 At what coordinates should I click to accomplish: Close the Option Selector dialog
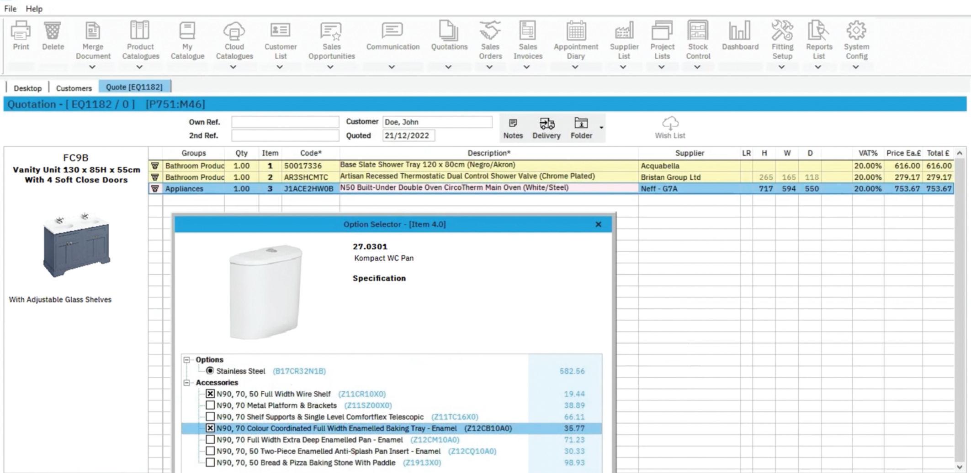pyautogui.click(x=598, y=224)
